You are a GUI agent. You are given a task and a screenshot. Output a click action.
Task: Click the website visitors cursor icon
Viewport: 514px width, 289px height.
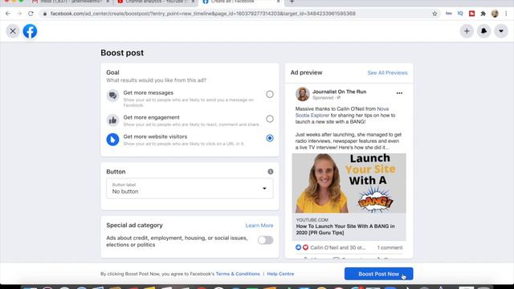[112, 140]
